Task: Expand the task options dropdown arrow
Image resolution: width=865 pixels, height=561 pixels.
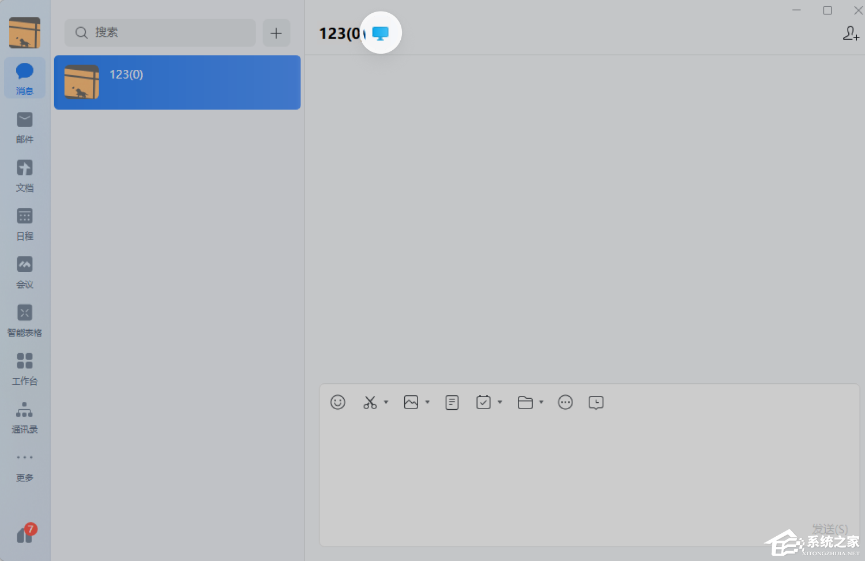Action: point(500,402)
